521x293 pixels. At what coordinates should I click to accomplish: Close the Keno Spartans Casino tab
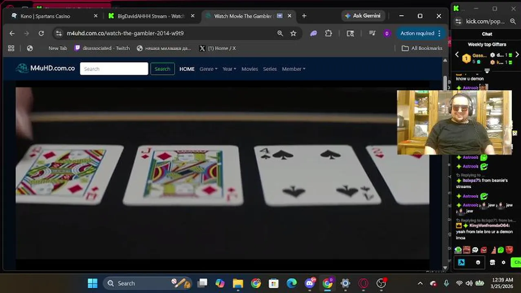(96, 16)
